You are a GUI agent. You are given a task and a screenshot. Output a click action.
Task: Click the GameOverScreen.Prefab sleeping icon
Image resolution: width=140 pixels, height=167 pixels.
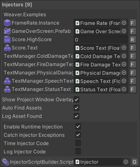coord(7,31)
